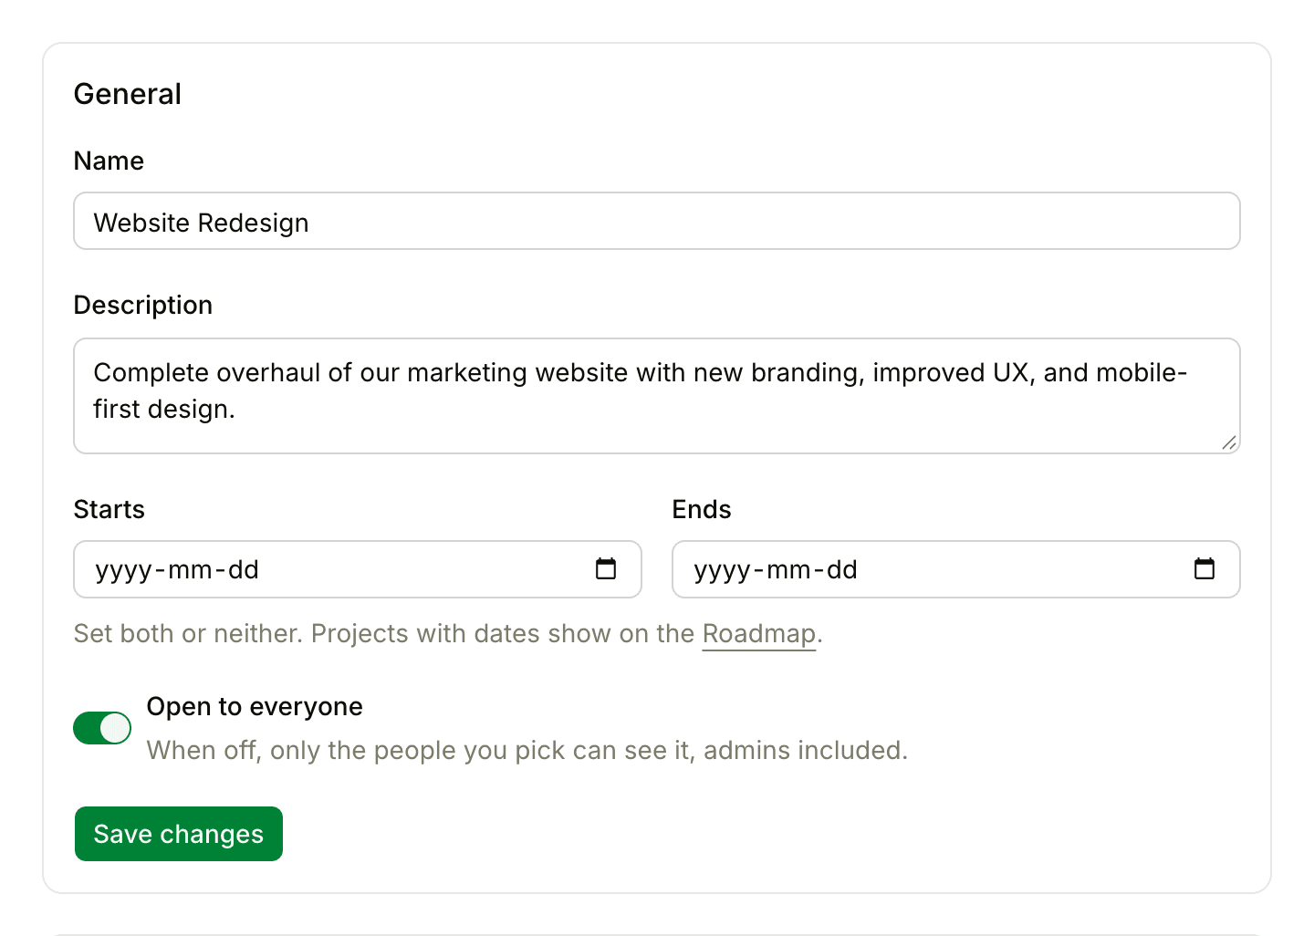Image resolution: width=1314 pixels, height=936 pixels.
Task: Click into the Description text area
Action: (x=657, y=396)
